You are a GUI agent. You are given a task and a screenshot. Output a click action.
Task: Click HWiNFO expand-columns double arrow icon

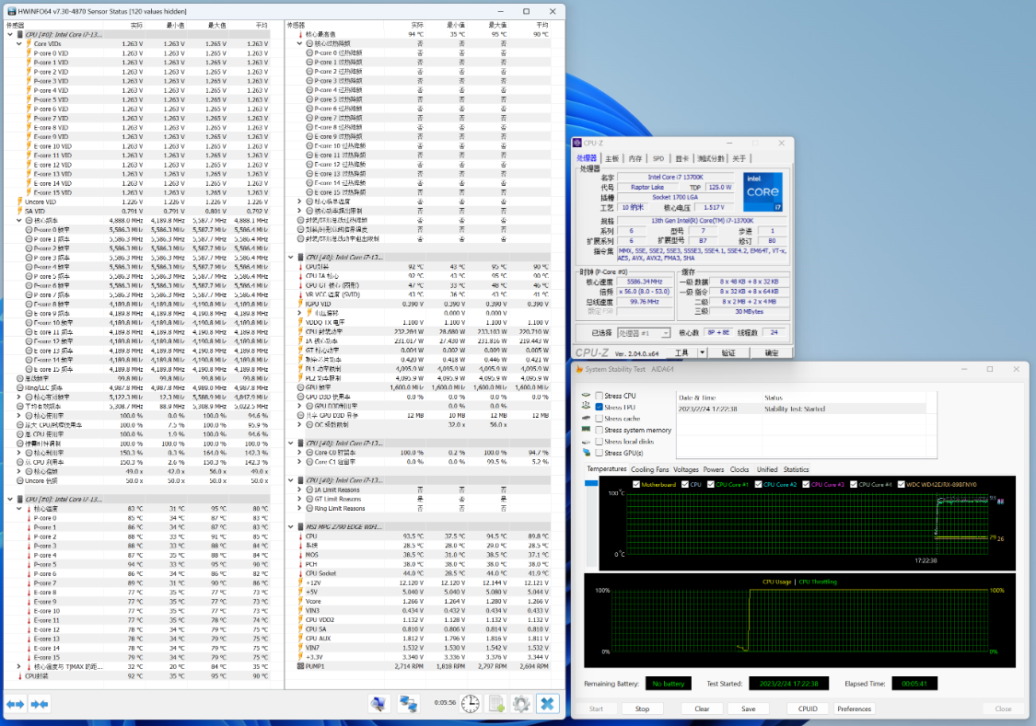click(x=16, y=704)
